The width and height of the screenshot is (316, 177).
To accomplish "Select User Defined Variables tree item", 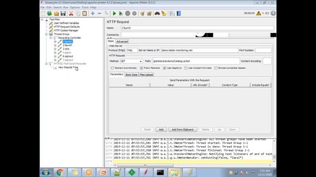I will click(66, 23).
